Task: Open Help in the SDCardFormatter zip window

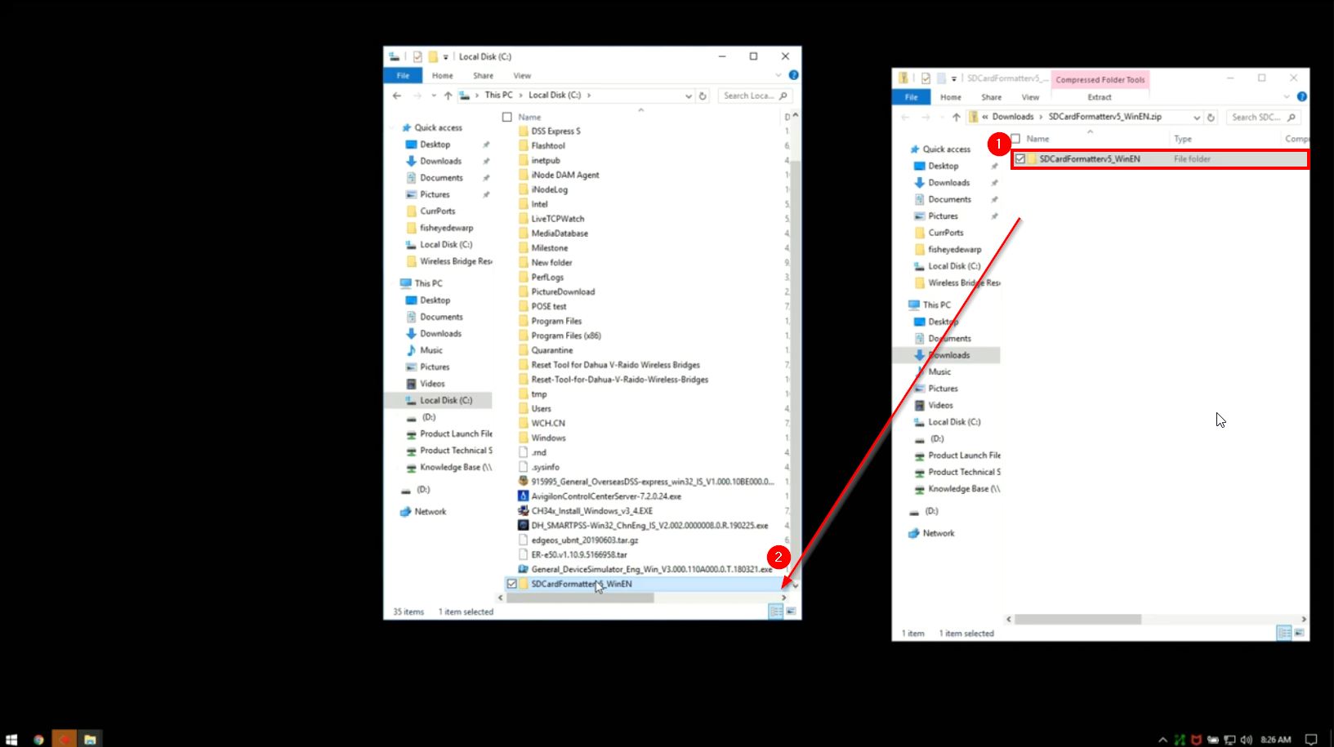Action: pos(1302,96)
